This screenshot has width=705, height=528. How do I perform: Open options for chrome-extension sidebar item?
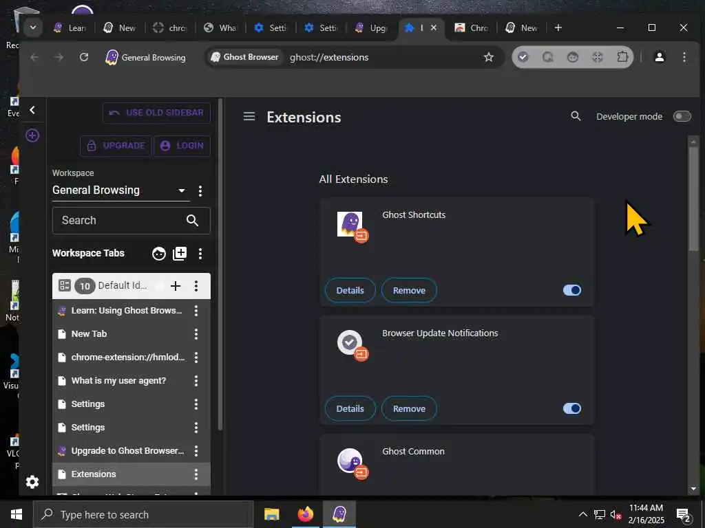pos(196,357)
